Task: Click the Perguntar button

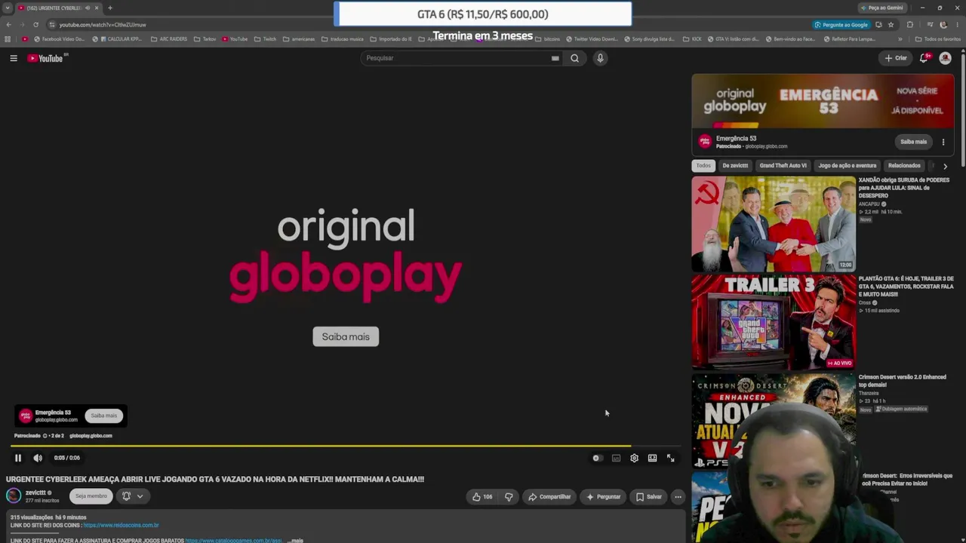Action: point(603,496)
